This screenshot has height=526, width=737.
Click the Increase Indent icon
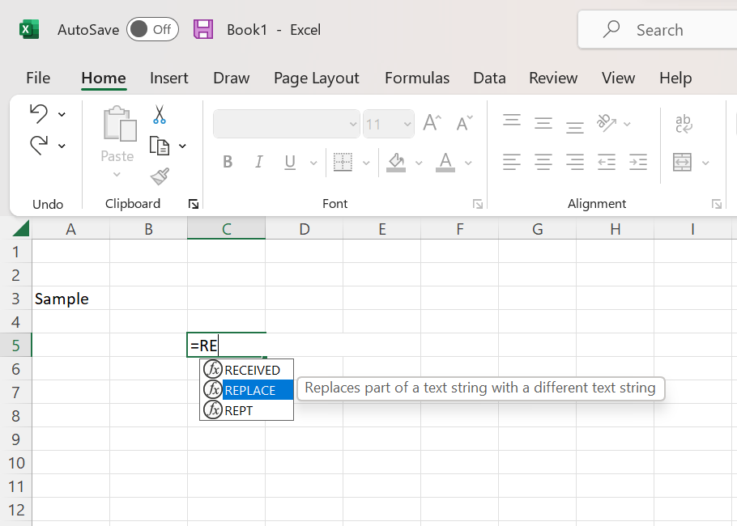638,163
